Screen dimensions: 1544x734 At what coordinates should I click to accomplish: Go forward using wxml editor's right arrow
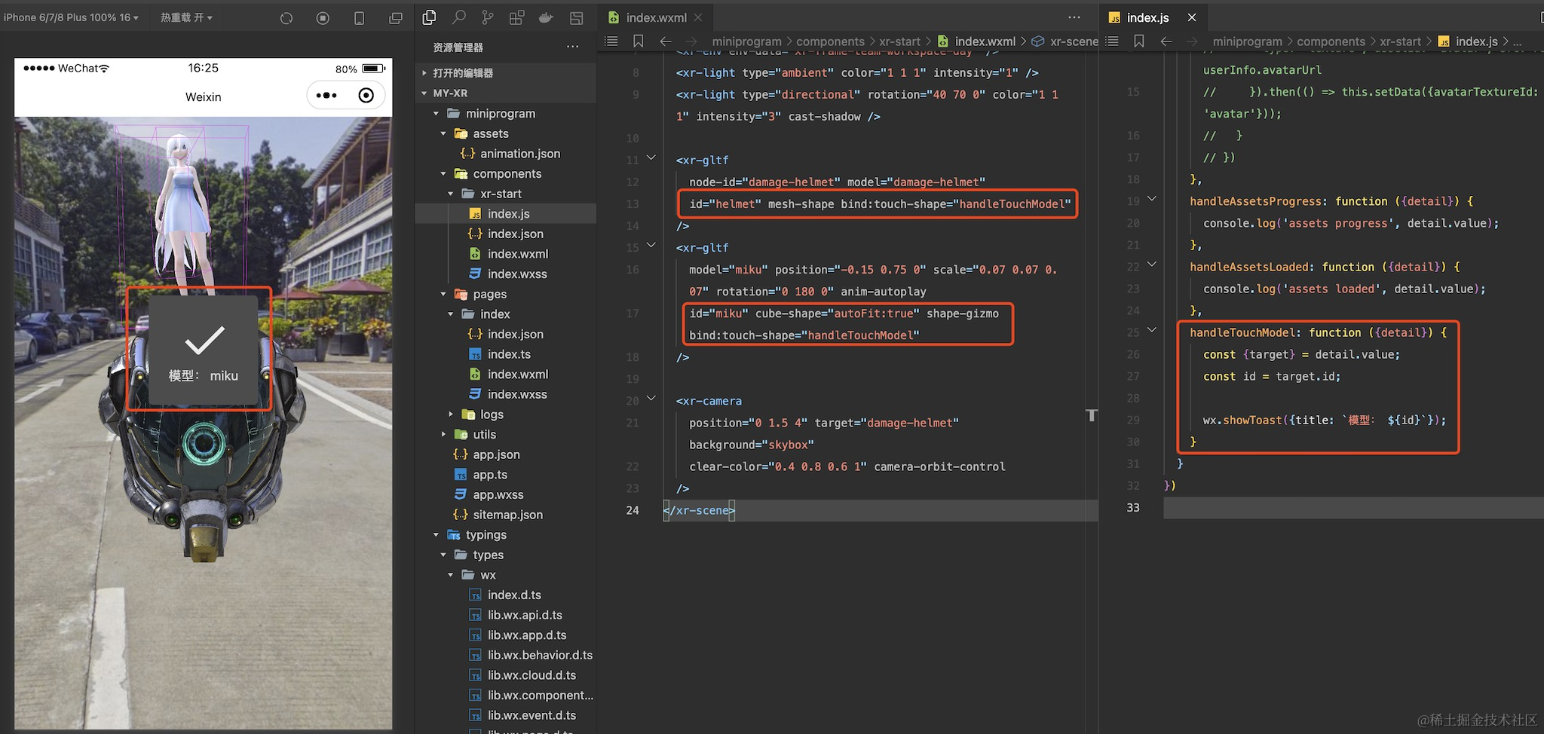(x=691, y=41)
